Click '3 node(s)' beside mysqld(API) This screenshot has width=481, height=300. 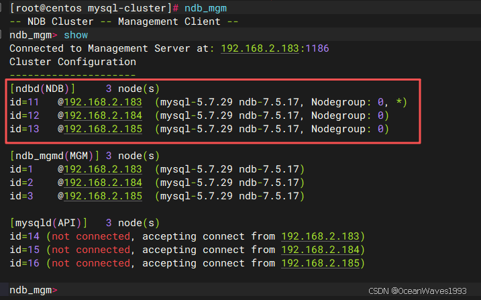tap(133, 223)
